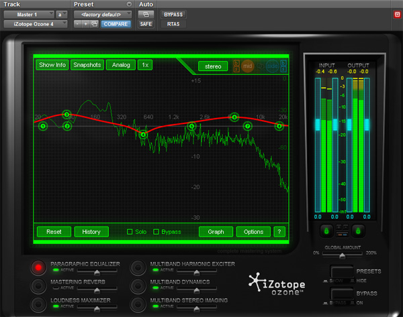Click the plug-in automation enable icon under Auto

[x=146, y=14]
